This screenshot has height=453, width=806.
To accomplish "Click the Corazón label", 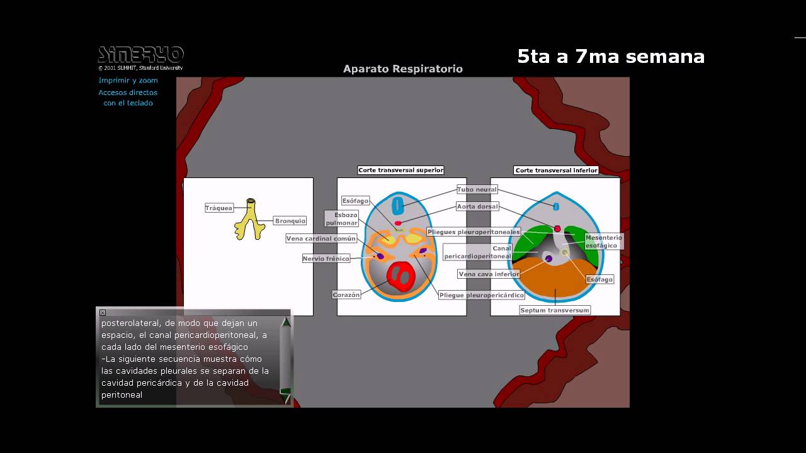I will click(x=347, y=295).
